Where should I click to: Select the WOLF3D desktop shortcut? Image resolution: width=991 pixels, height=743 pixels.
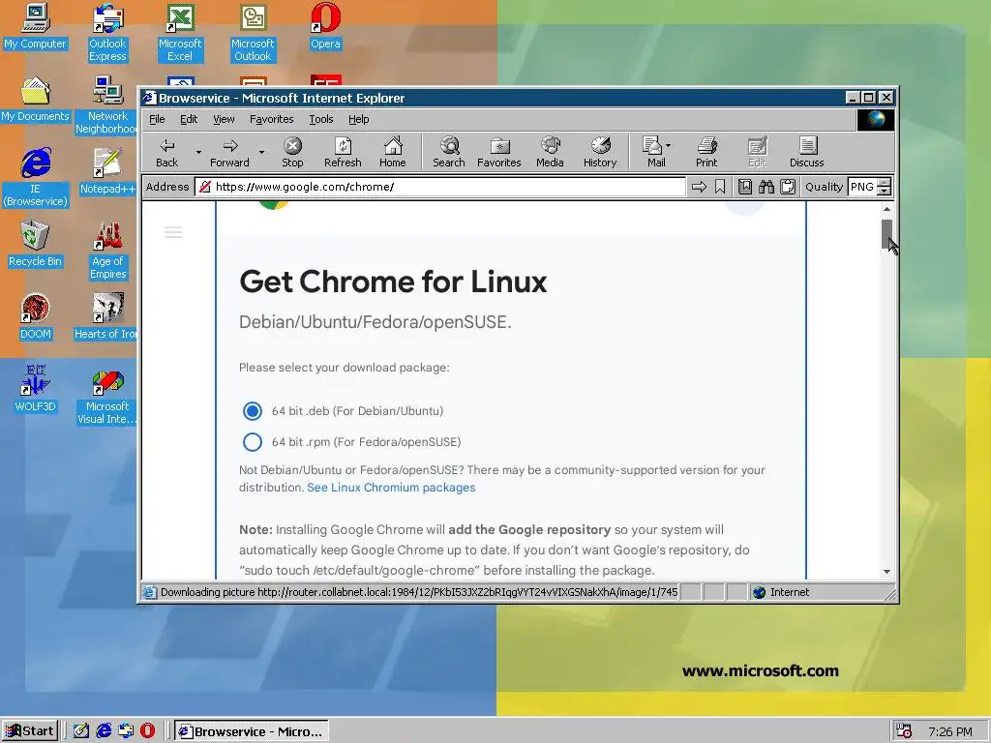click(35, 389)
